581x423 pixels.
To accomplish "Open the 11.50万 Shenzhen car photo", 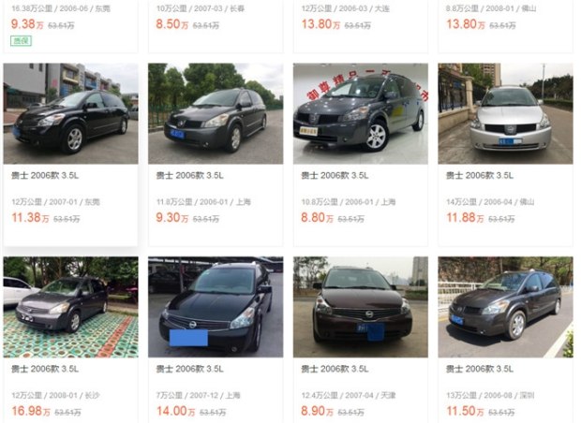I will coord(505,307).
